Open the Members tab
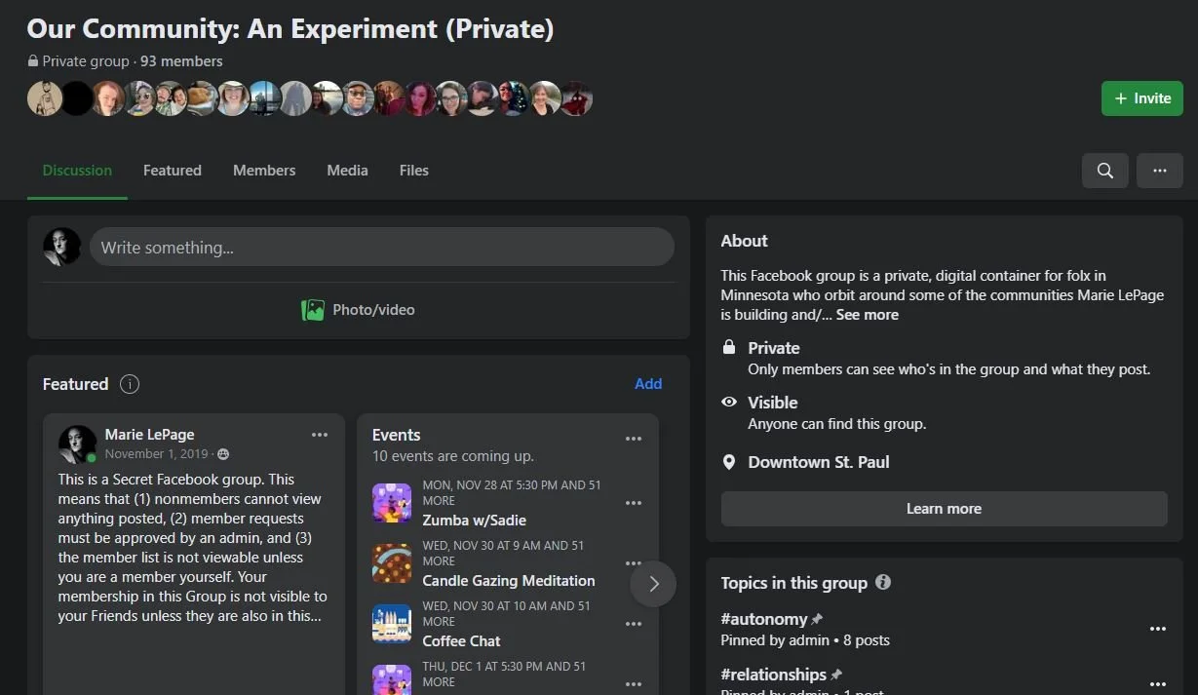Viewport: 1198px width, 695px height. (x=264, y=170)
